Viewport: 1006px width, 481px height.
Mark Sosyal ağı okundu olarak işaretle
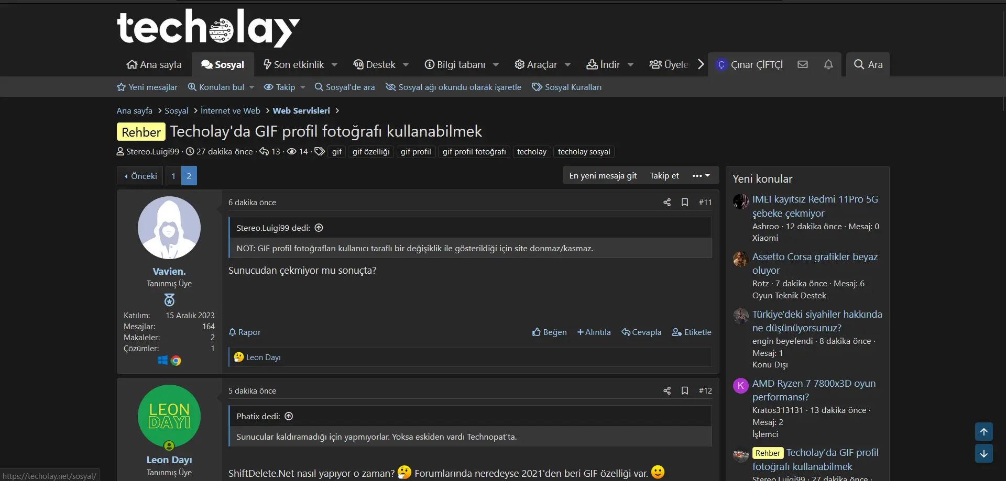click(454, 87)
